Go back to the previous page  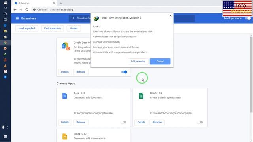click(x=15, y=9)
